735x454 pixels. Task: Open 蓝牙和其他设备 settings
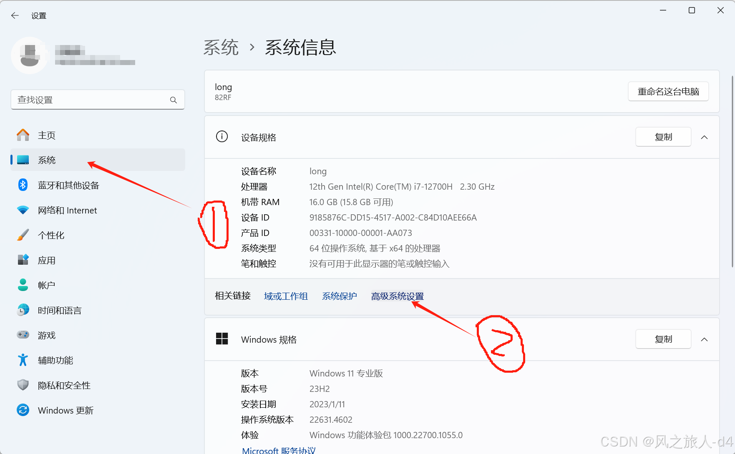click(98, 185)
